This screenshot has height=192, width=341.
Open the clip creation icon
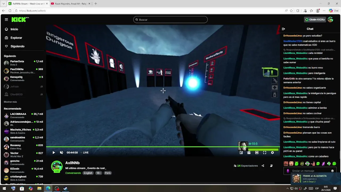pyautogui.click(x=249, y=153)
